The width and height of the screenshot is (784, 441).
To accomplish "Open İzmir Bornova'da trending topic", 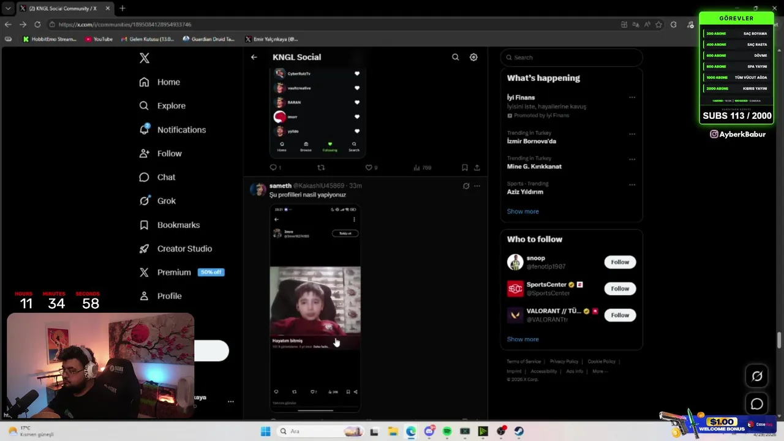I will point(532,141).
